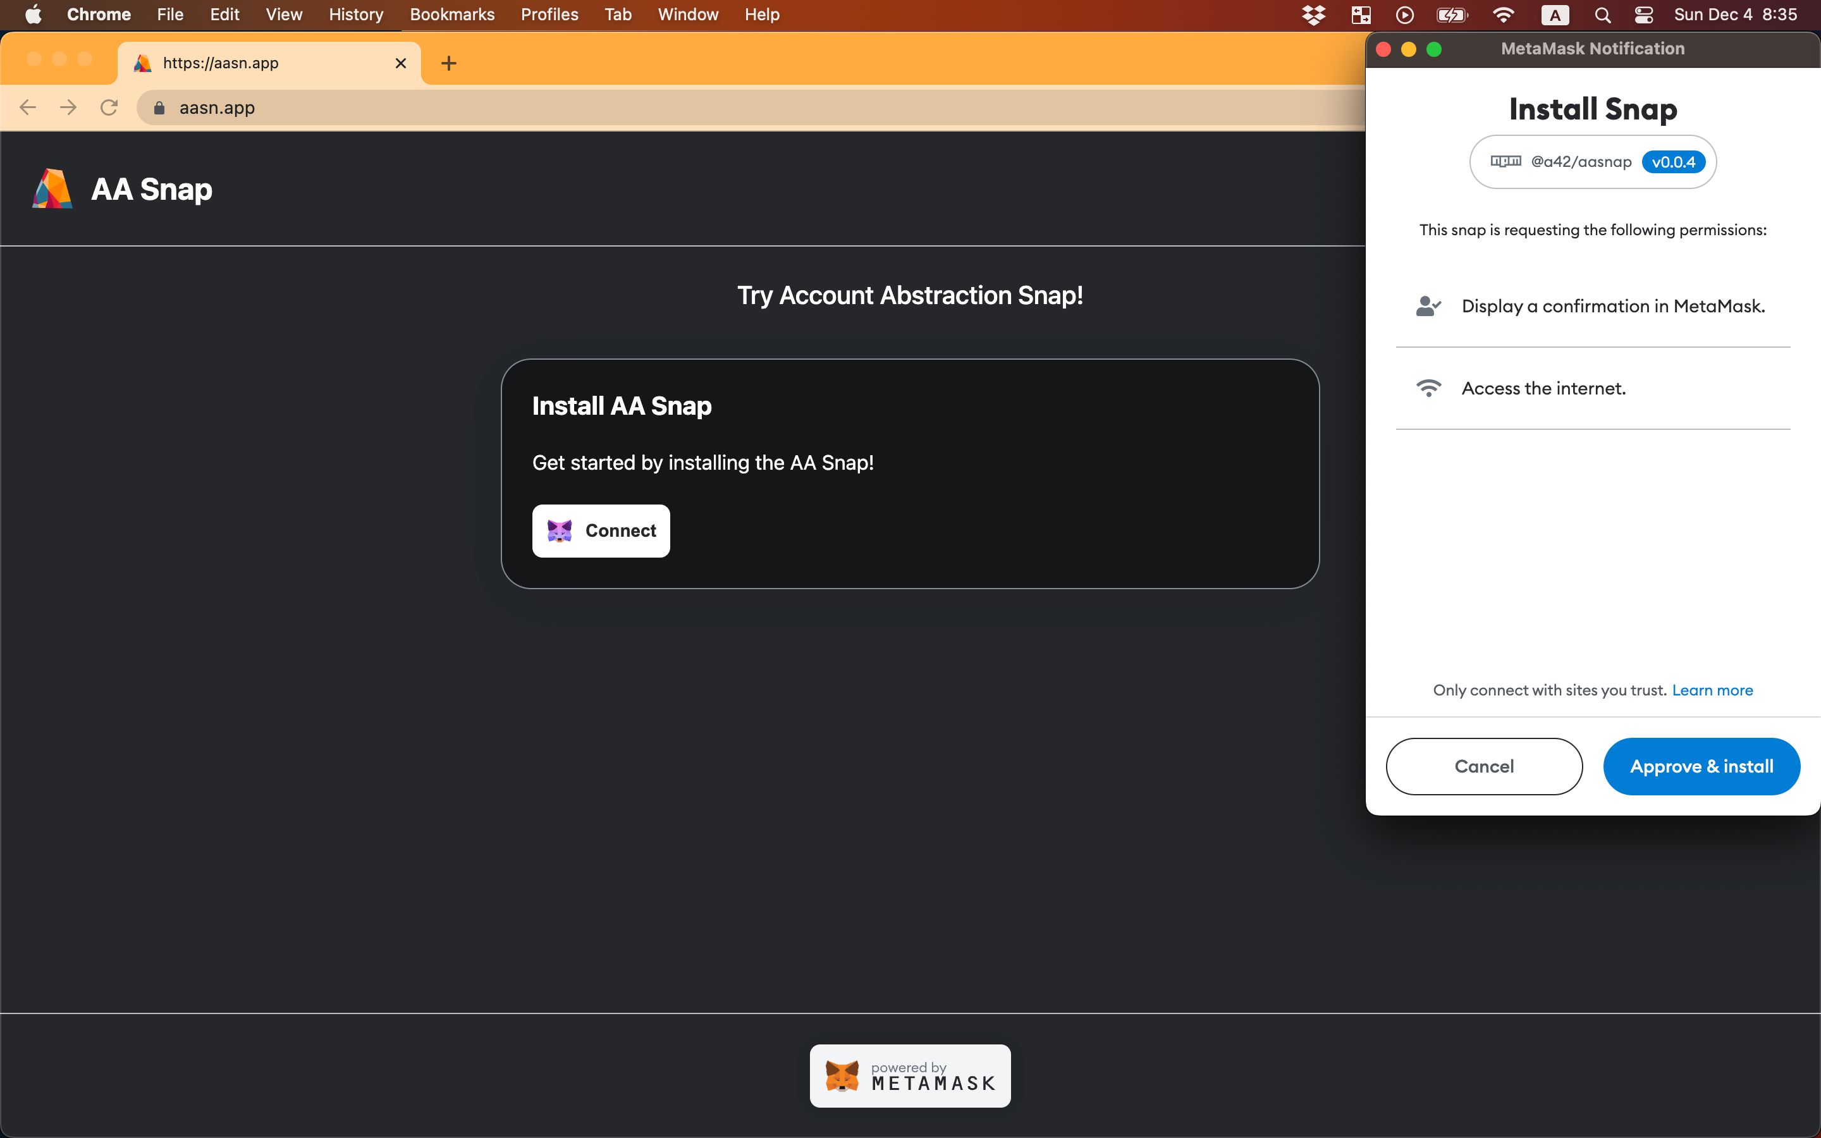Click the powered by MetaMask badge
The width and height of the screenshot is (1821, 1138).
(910, 1075)
